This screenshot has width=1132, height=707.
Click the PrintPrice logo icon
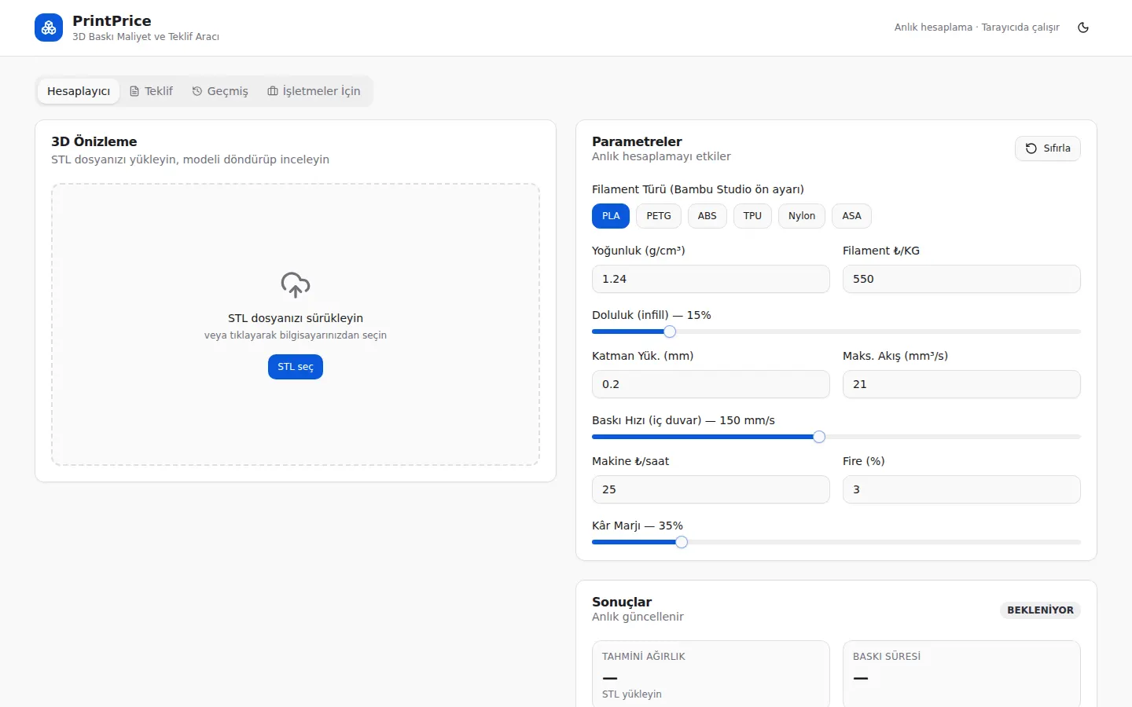click(x=49, y=27)
